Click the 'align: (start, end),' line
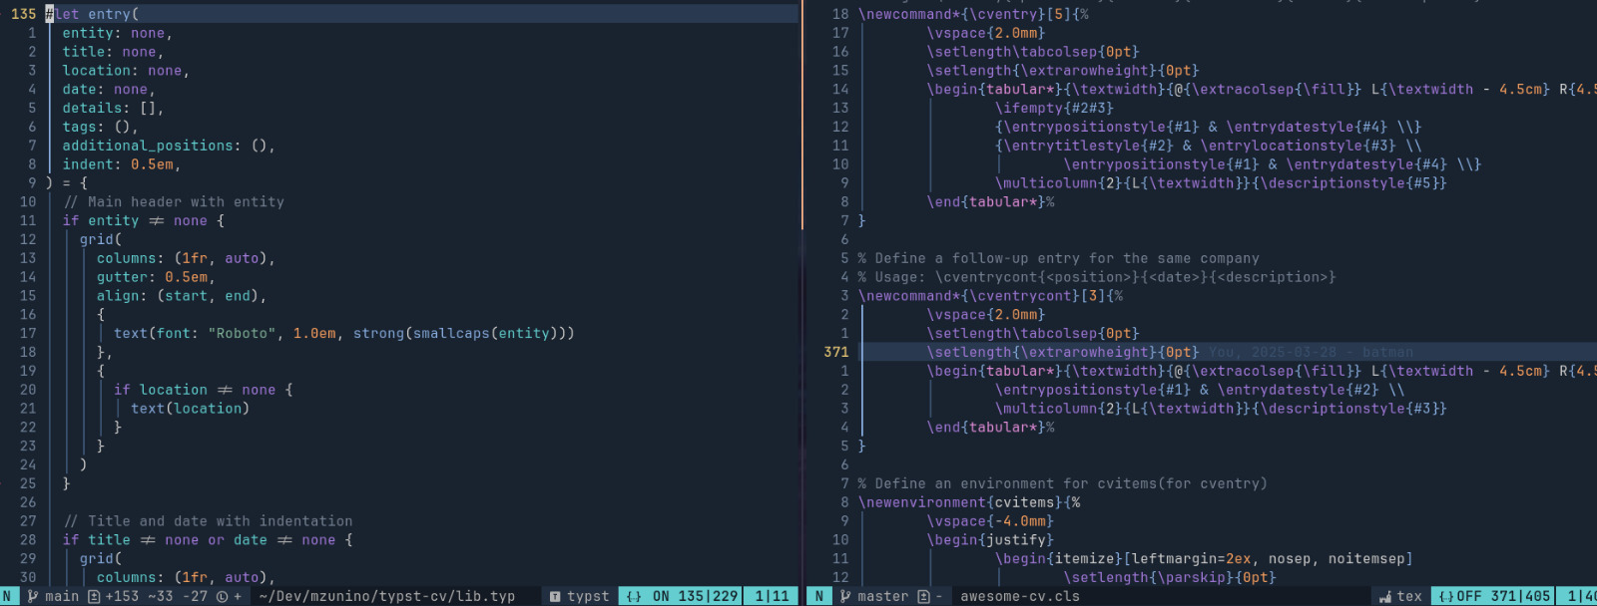This screenshot has width=1597, height=606. tap(182, 296)
